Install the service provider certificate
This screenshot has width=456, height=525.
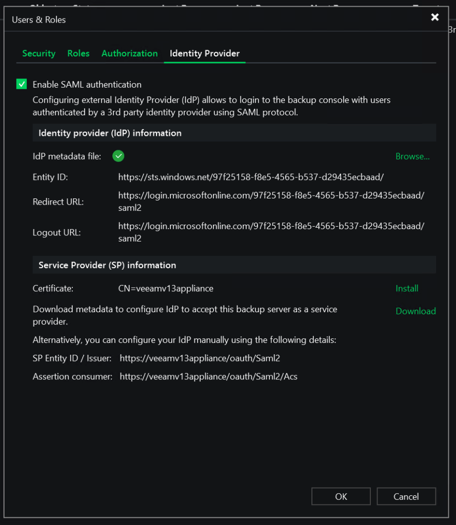pyautogui.click(x=407, y=289)
